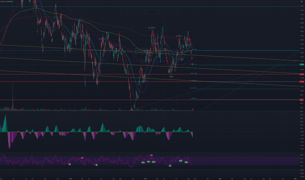Select the uppermost red horizontal line's price tag
Image resolution: width=305 pixels, height=180 pixels.
pos(302,74)
